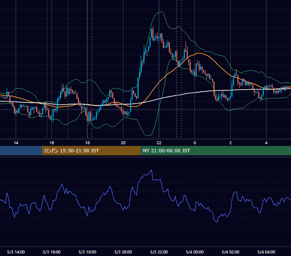291x256 pixels.
Task: Click the lower Bollinger band trough before 22:00
Action: (148, 136)
